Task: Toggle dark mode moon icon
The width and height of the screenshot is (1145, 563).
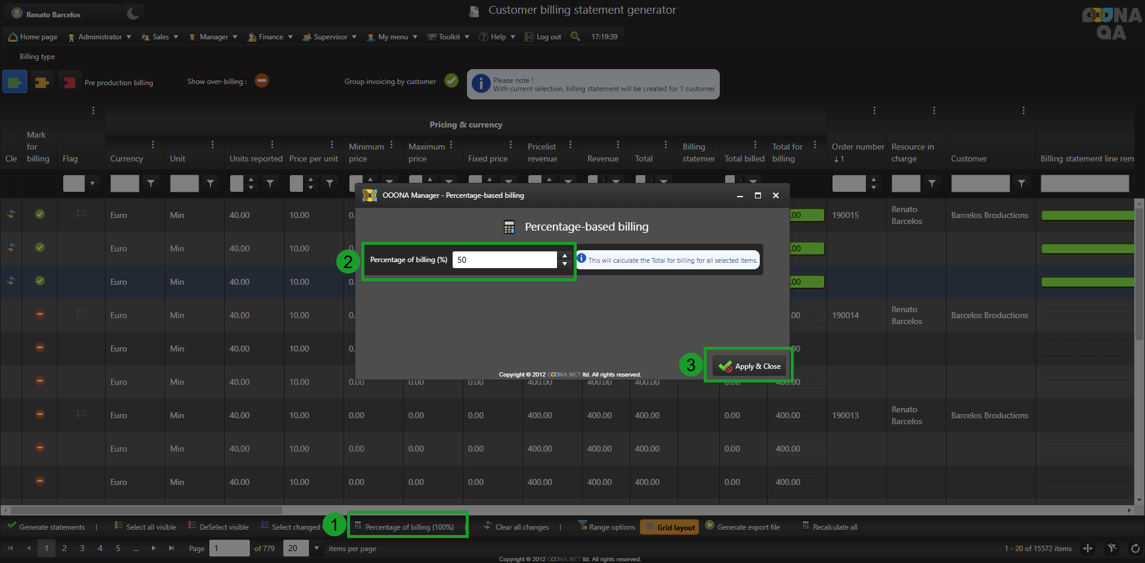Action: pos(133,14)
